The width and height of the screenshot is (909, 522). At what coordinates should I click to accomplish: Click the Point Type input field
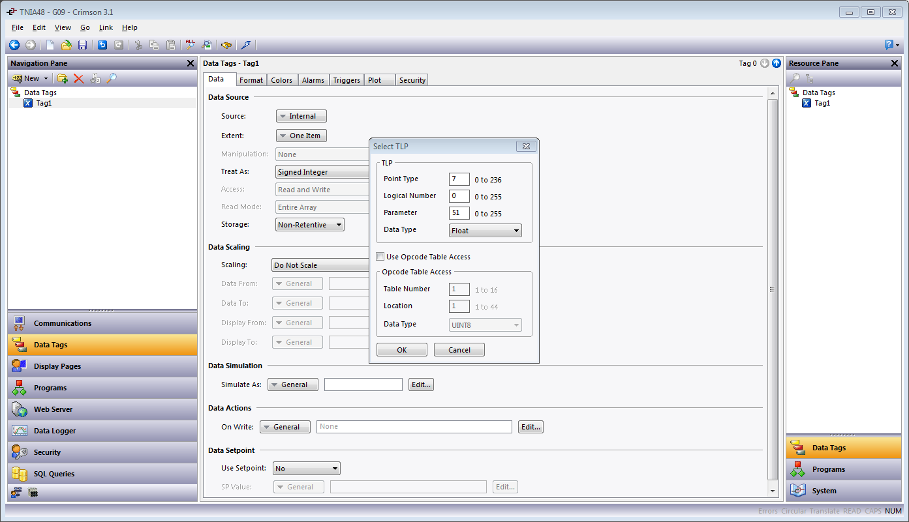[x=459, y=179]
